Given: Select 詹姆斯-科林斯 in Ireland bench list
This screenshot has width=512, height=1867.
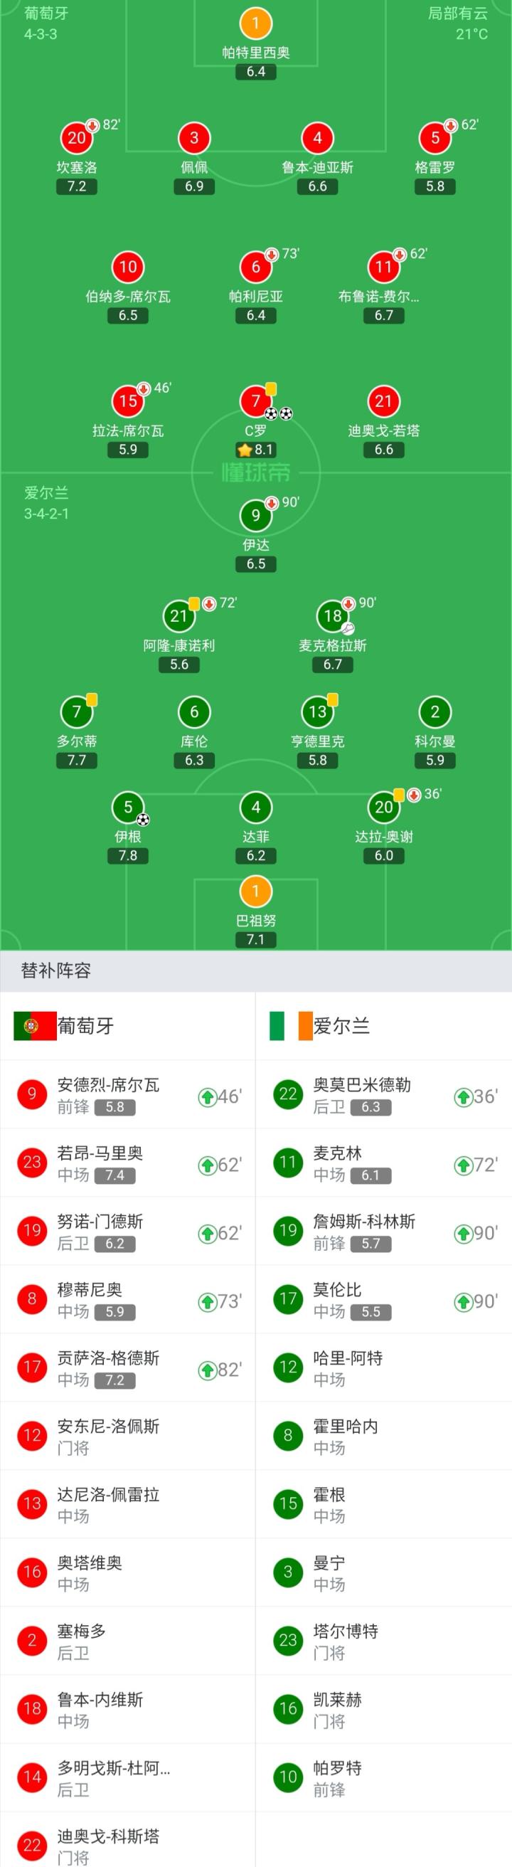Looking at the screenshot, I should 384,1232.
